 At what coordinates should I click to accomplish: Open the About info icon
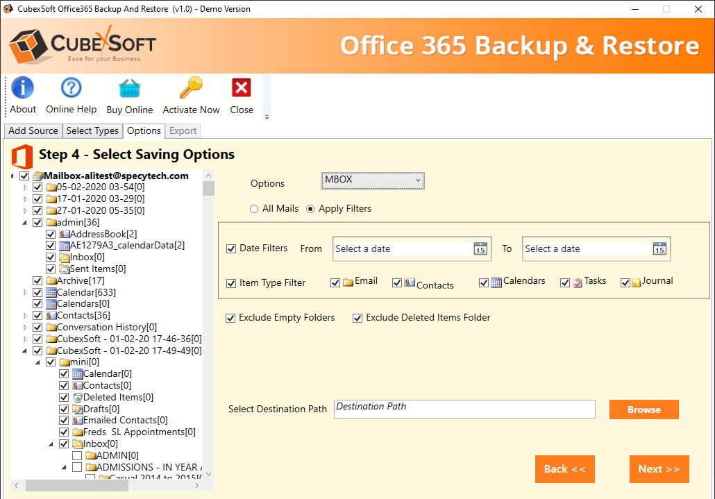(23, 87)
